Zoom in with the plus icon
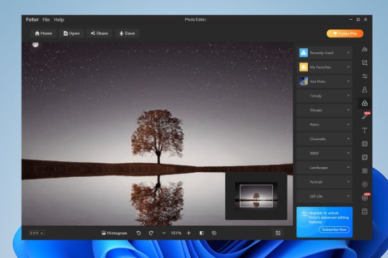 (188, 233)
